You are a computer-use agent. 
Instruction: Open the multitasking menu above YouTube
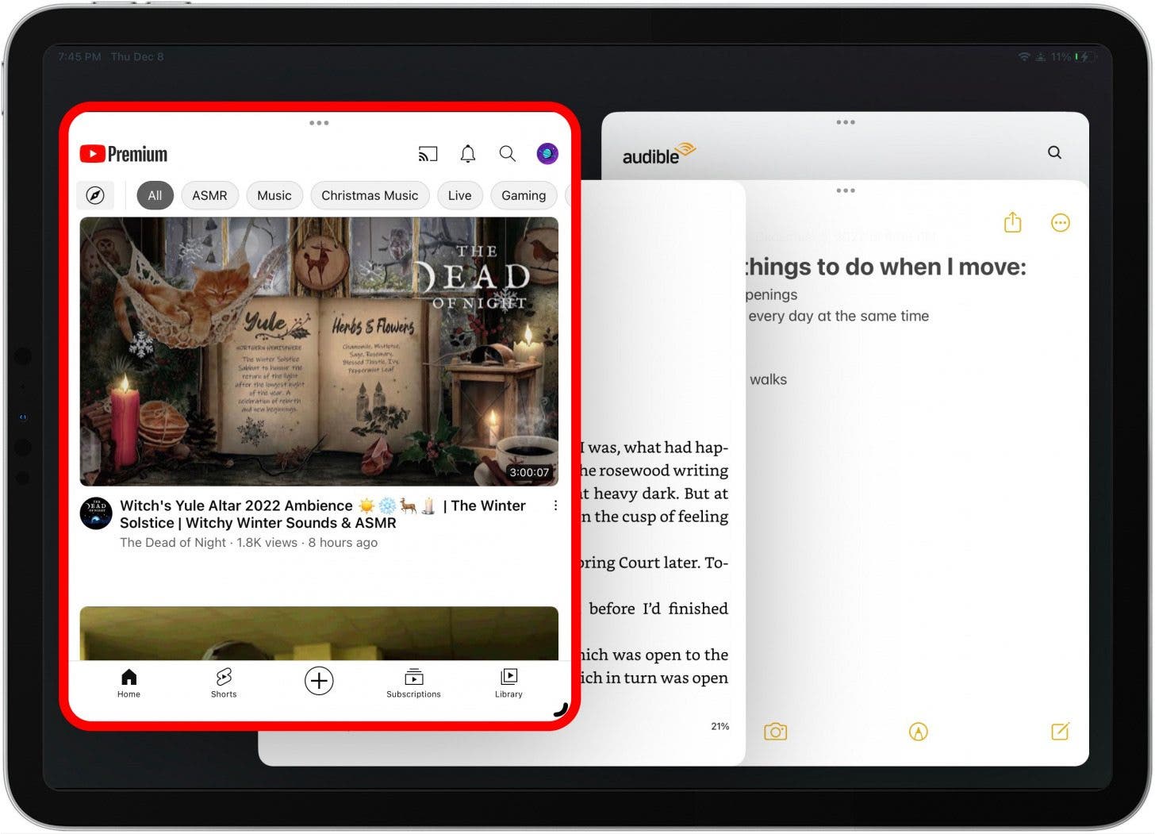[x=319, y=122]
